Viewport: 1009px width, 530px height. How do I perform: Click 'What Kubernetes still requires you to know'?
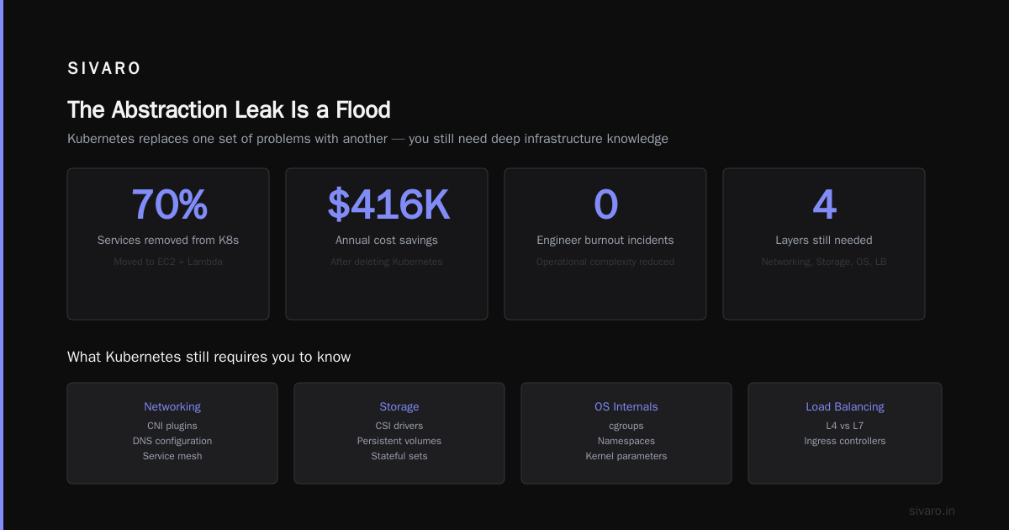209,357
